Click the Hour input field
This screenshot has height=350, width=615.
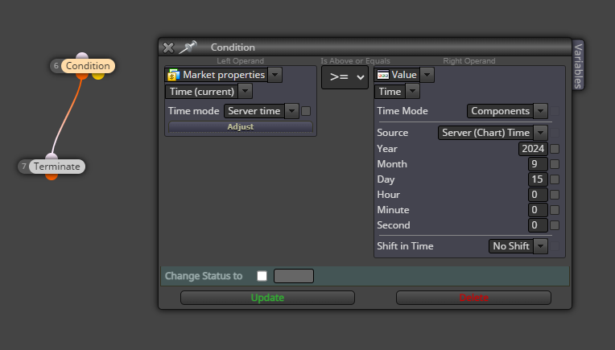pos(538,195)
